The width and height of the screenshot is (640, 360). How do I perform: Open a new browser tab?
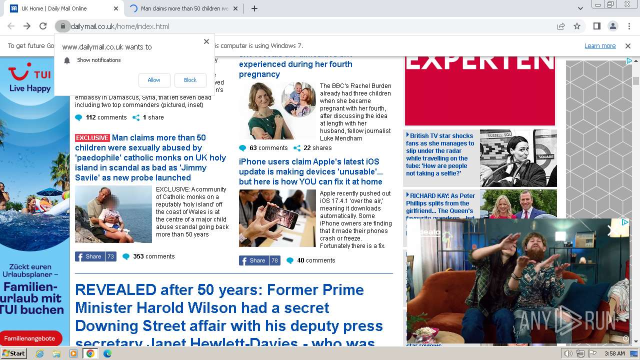coord(254,8)
